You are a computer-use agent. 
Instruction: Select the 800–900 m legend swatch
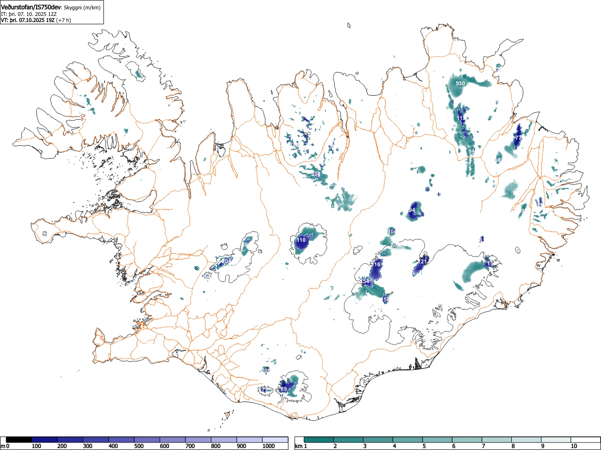tap(224, 440)
